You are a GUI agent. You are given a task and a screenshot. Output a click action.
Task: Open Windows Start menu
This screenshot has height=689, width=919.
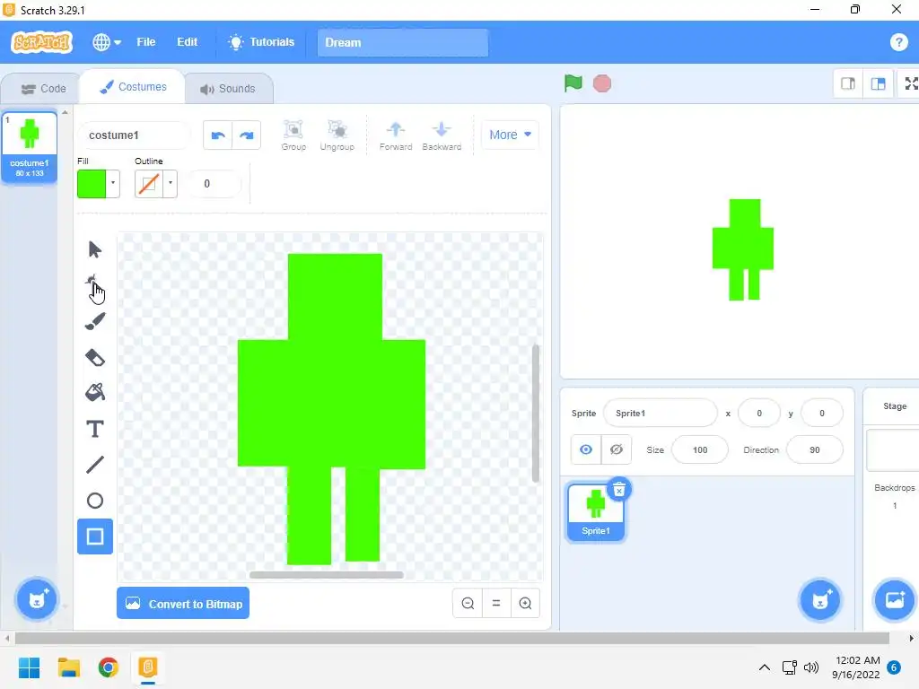click(29, 667)
